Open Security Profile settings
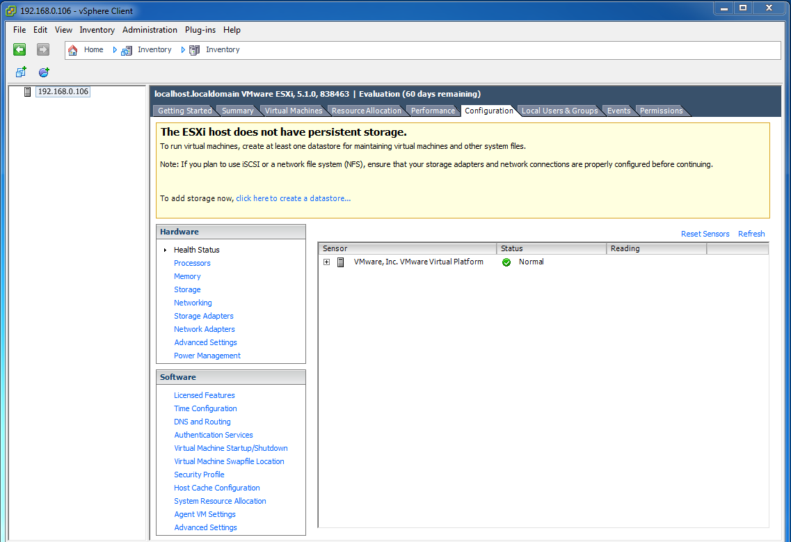The height and width of the screenshot is (542, 791). (199, 475)
